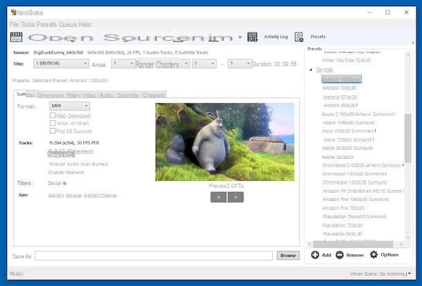Open the Tools menu
This screenshot has width=422, height=286.
tap(28, 24)
